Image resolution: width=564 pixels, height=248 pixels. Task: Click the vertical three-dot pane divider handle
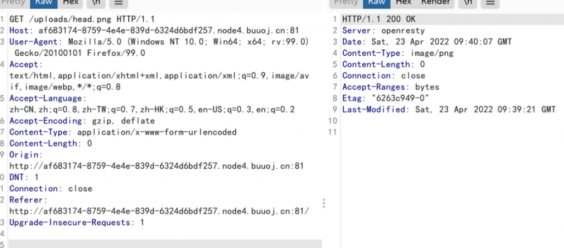[324, 203]
